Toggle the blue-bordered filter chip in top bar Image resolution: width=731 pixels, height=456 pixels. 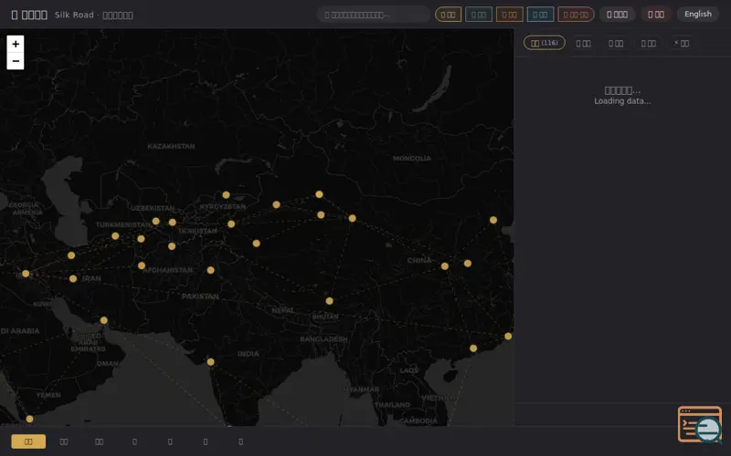[540, 15]
